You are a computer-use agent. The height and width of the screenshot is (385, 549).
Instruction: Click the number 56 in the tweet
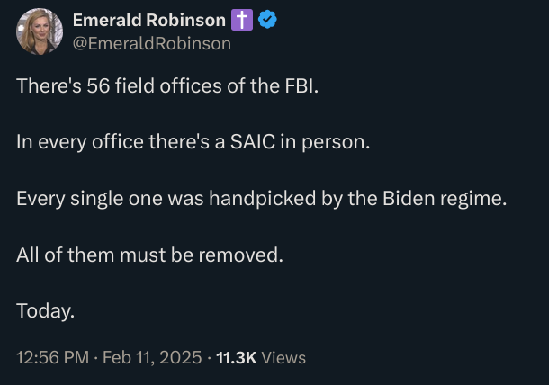coord(98,87)
